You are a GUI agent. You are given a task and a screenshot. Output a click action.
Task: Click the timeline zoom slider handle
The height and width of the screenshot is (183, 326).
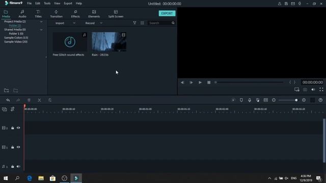click(296, 100)
